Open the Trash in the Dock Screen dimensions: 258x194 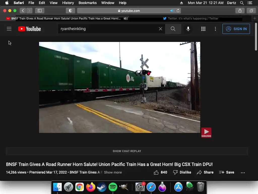pos(200,187)
